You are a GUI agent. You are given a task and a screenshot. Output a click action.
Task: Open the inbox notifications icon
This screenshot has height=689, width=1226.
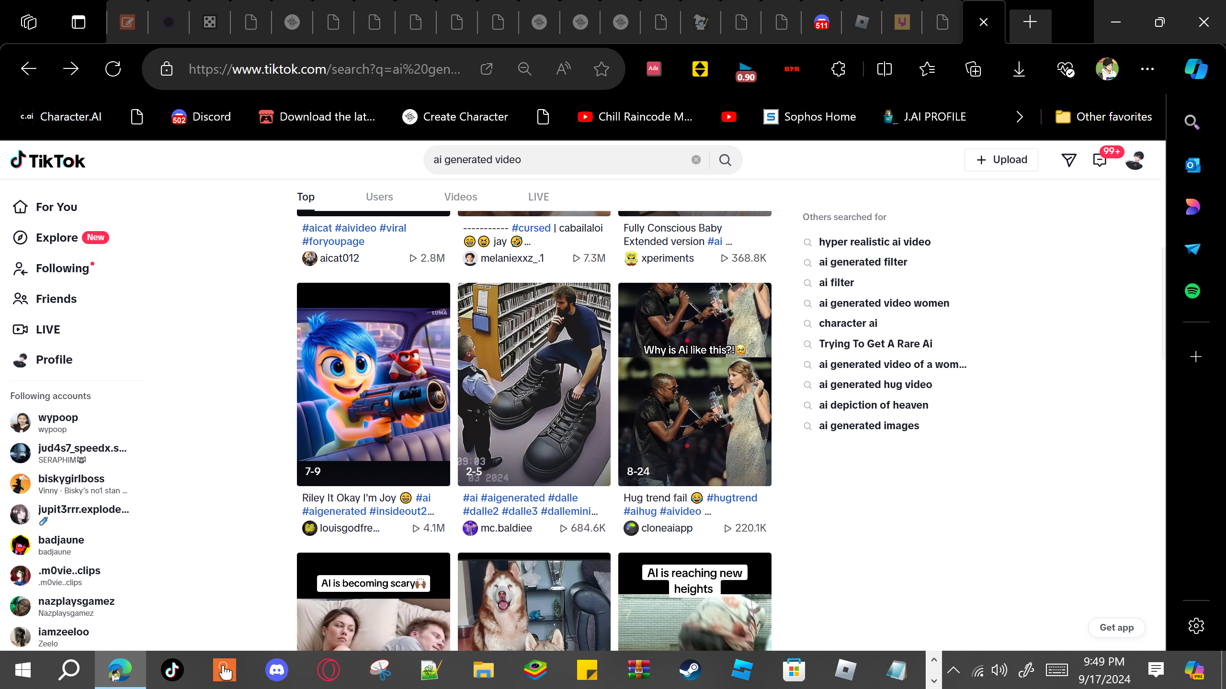pyautogui.click(x=1100, y=160)
